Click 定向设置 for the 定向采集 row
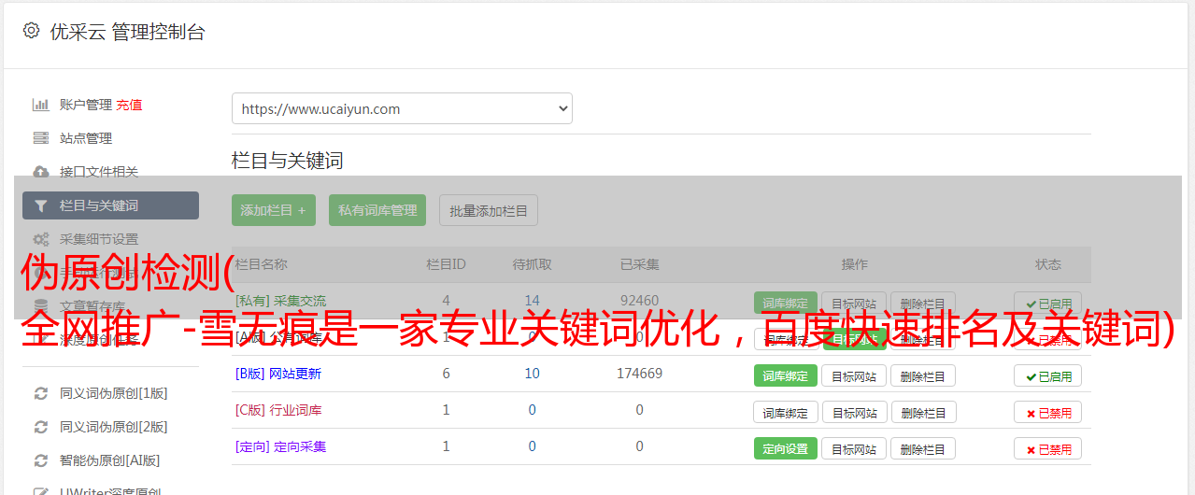This screenshot has height=495, width=1195. [786, 448]
